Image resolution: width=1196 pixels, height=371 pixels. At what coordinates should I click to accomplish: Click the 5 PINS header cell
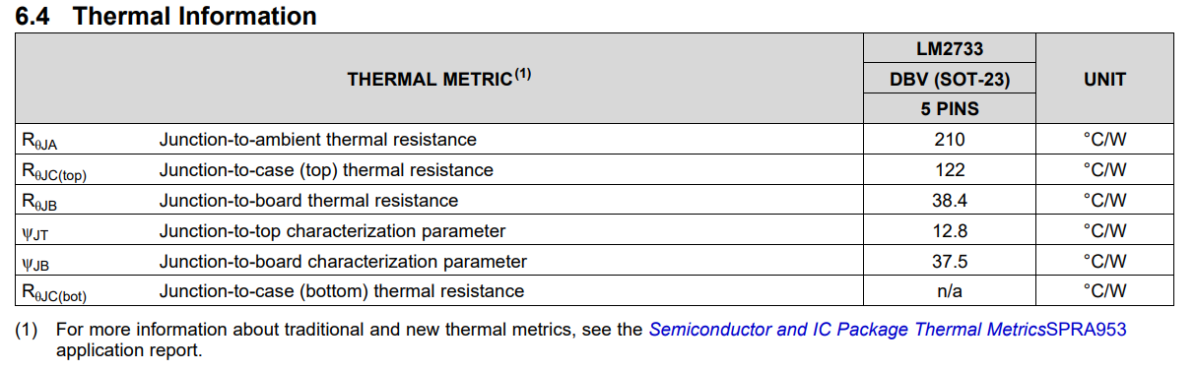(950, 109)
